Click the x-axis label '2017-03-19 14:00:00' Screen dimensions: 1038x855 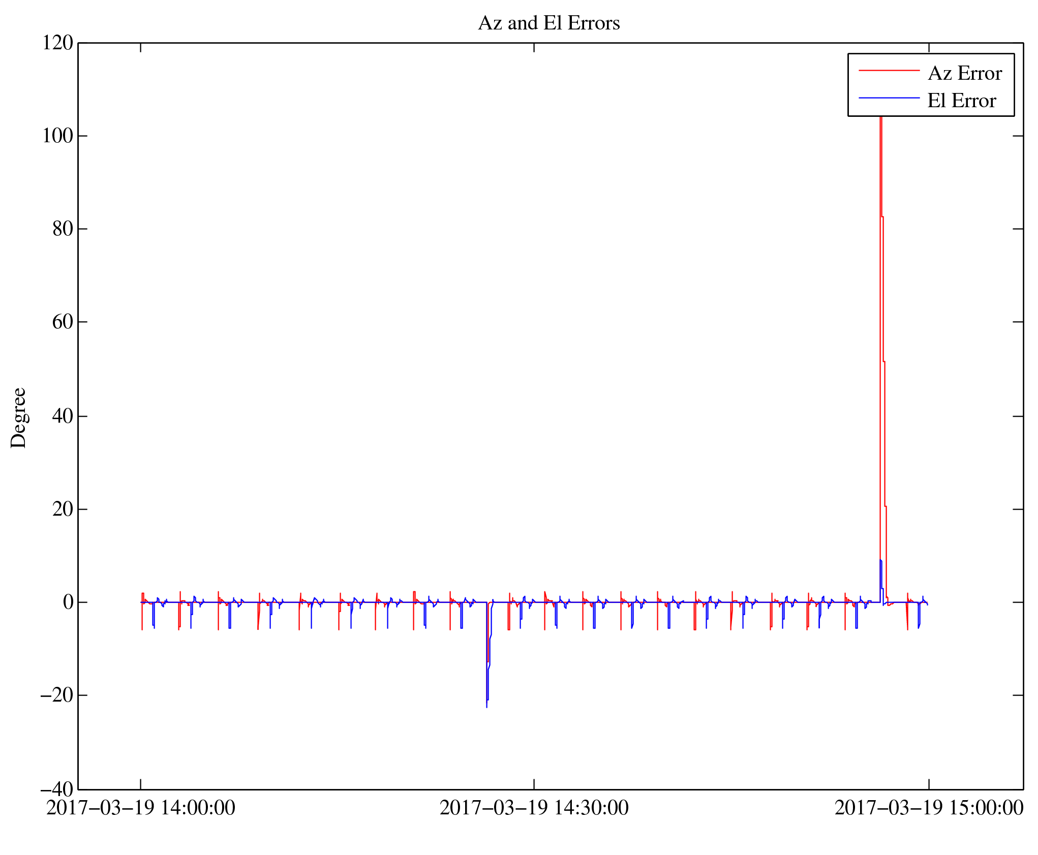pyautogui.click(x=141, y=808)
